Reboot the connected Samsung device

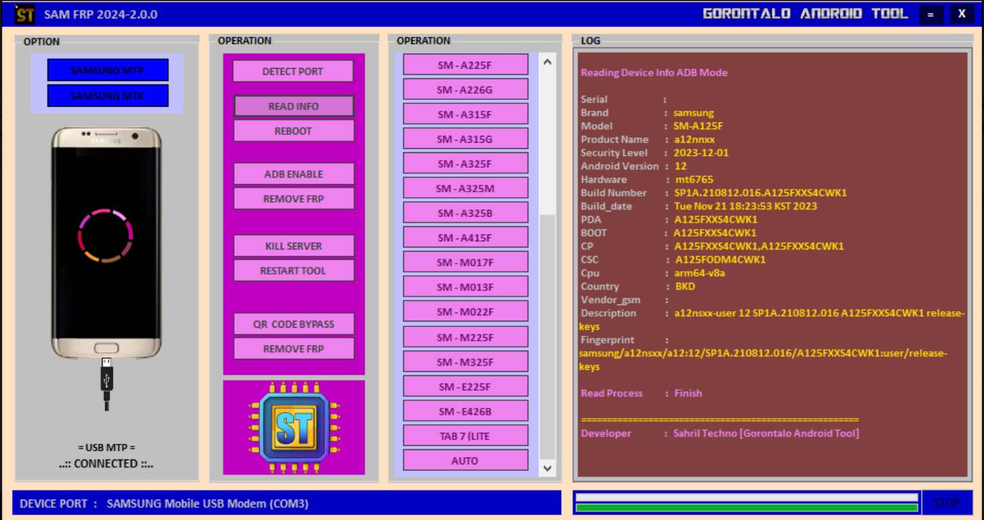coord(293,131)
